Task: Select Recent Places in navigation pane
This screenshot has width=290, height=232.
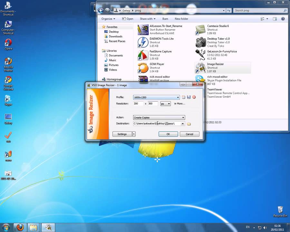Action: (117, 41)
